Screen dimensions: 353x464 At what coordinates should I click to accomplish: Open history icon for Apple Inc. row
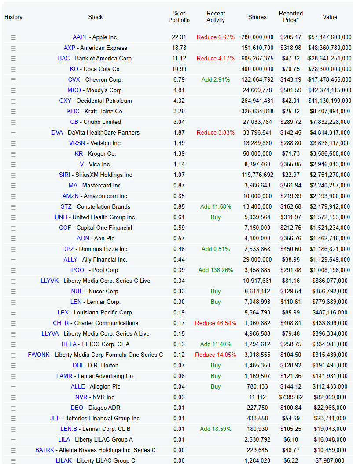pos(13,37)
